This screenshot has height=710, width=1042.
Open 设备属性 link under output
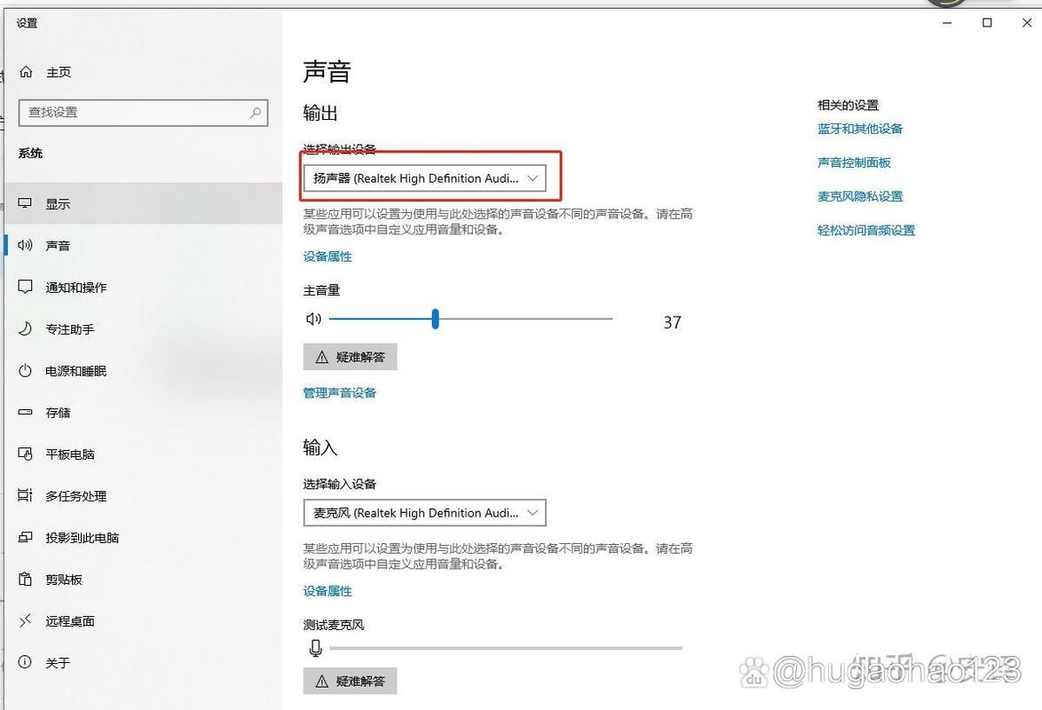click(328, 256)
